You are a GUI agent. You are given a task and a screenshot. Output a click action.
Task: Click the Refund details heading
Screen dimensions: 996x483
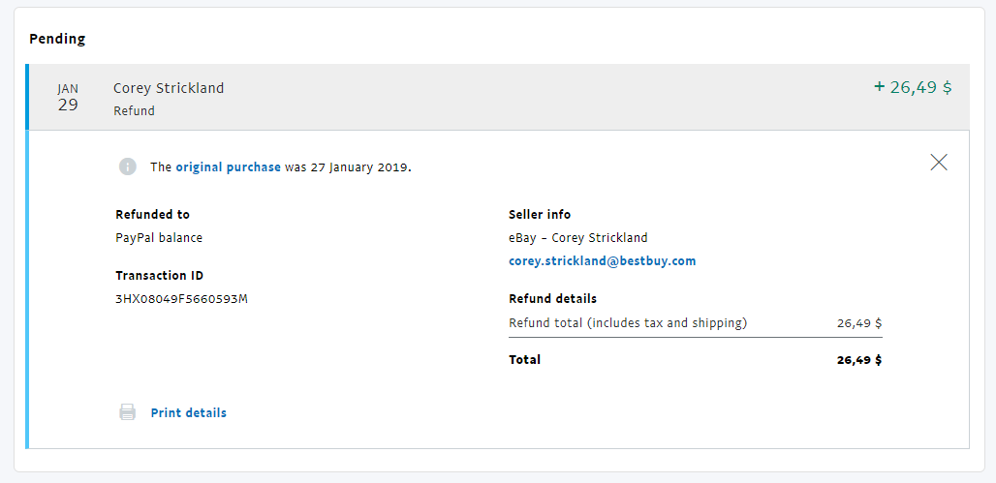(x=552, y=298)
